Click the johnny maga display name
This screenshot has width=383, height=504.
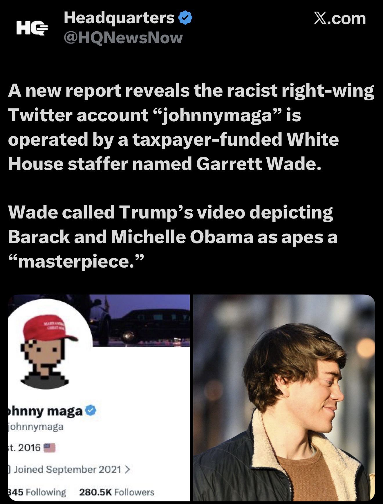coord(45,411)
